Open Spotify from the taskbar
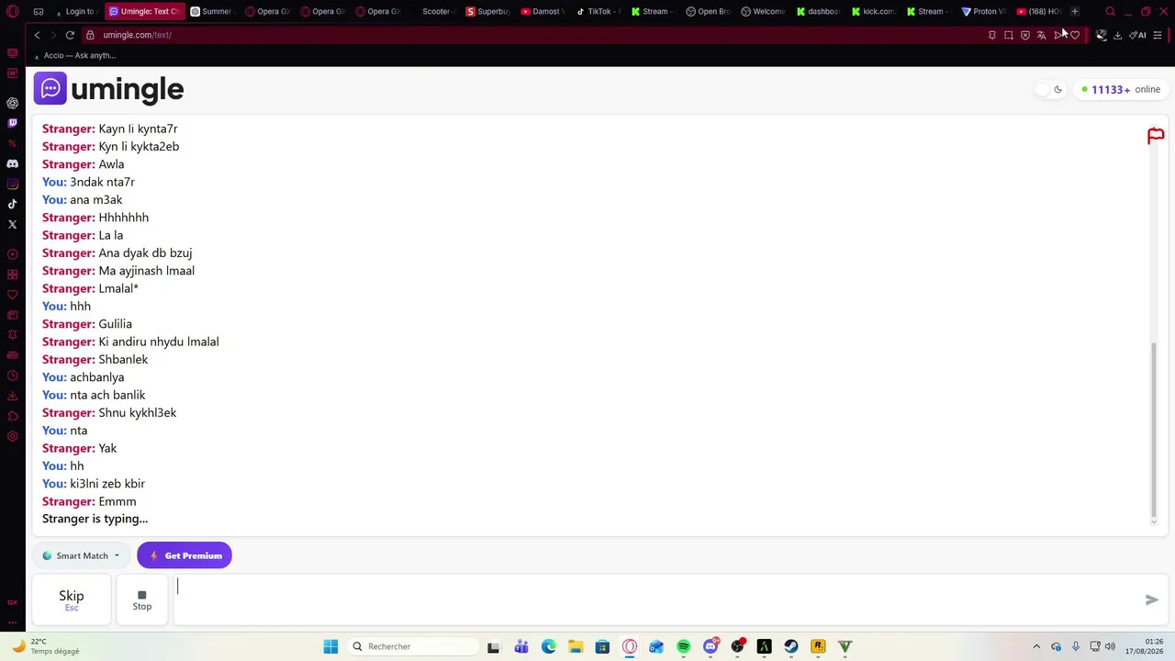 (x=683, y=646)
